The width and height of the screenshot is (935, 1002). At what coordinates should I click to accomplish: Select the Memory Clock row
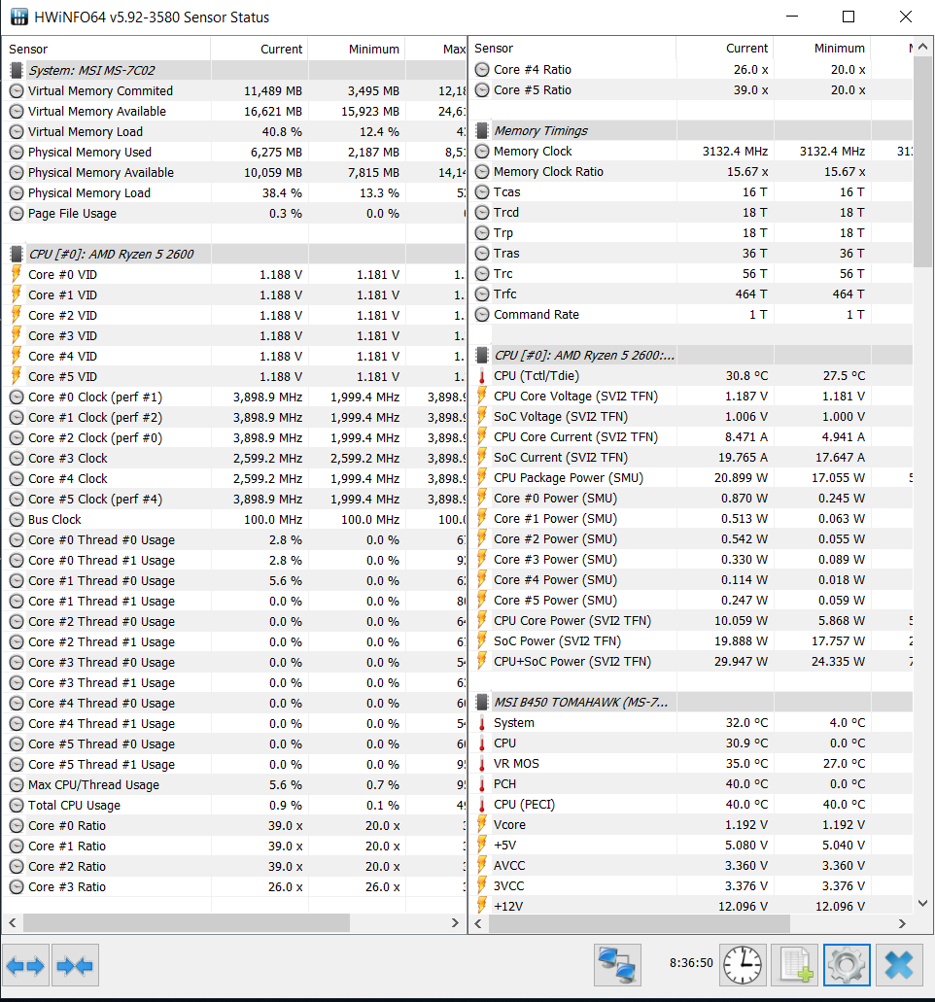(691, 152)
